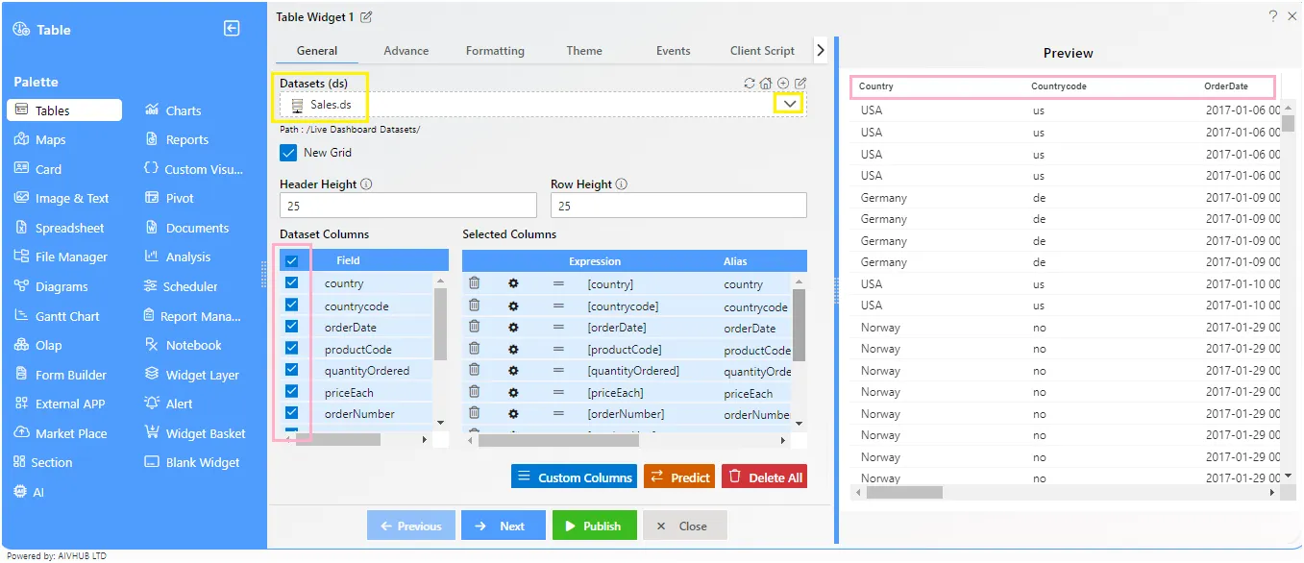Image resolution: width=1304 pixels, height=563 pixels.
Task: Uncheck the countrycode field checkbox
Action: (292, 305)
